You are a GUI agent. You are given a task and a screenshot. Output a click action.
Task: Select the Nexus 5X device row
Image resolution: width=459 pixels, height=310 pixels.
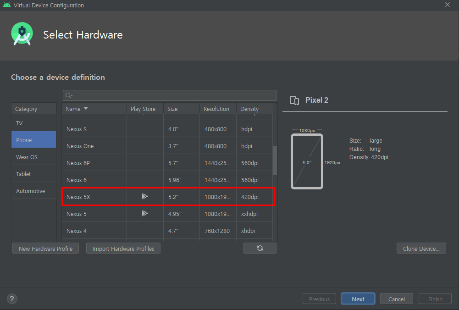tap(167, 197)
